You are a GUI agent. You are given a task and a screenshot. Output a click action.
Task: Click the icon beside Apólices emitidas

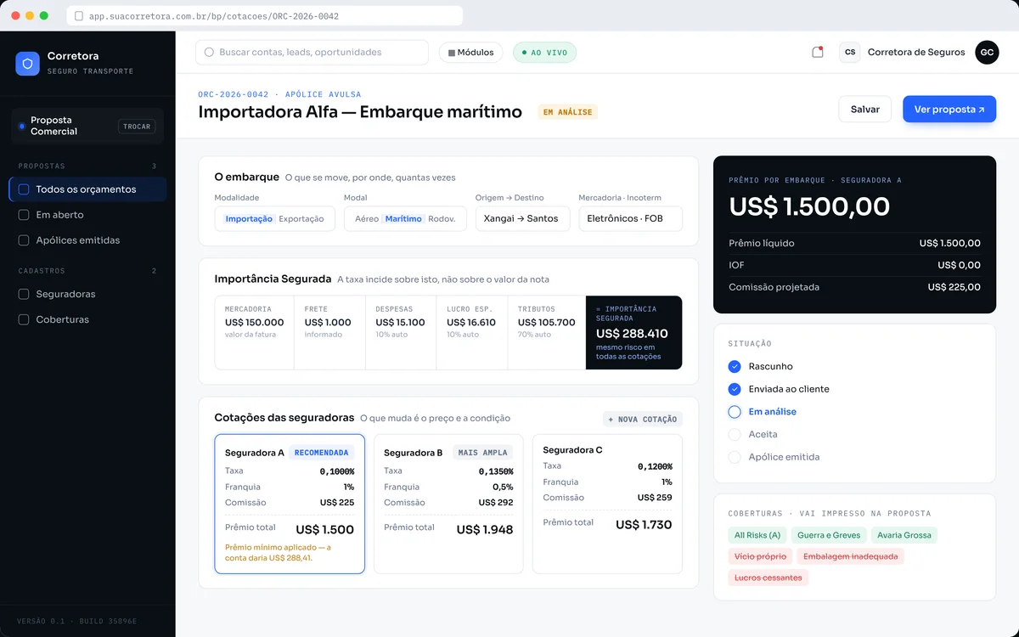pyautogui.click(x=24, y=240)
